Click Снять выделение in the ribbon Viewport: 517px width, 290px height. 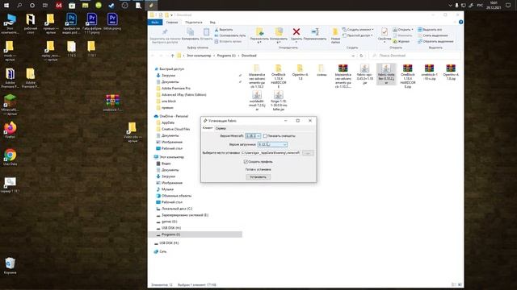(433, 35)
